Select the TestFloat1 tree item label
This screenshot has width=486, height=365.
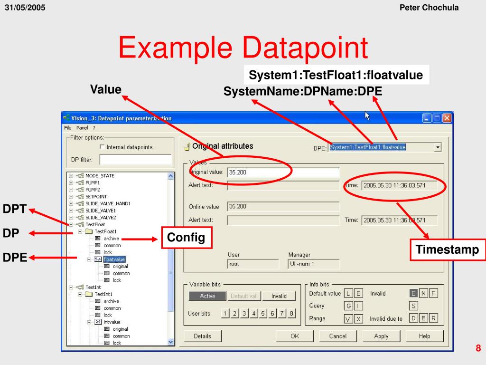(106, 231)
